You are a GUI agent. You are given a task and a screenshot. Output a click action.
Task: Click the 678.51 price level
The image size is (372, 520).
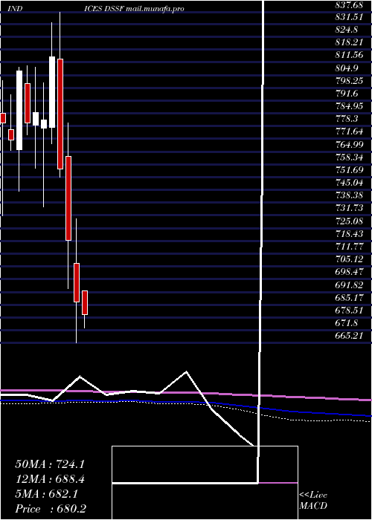pos(349,311)
